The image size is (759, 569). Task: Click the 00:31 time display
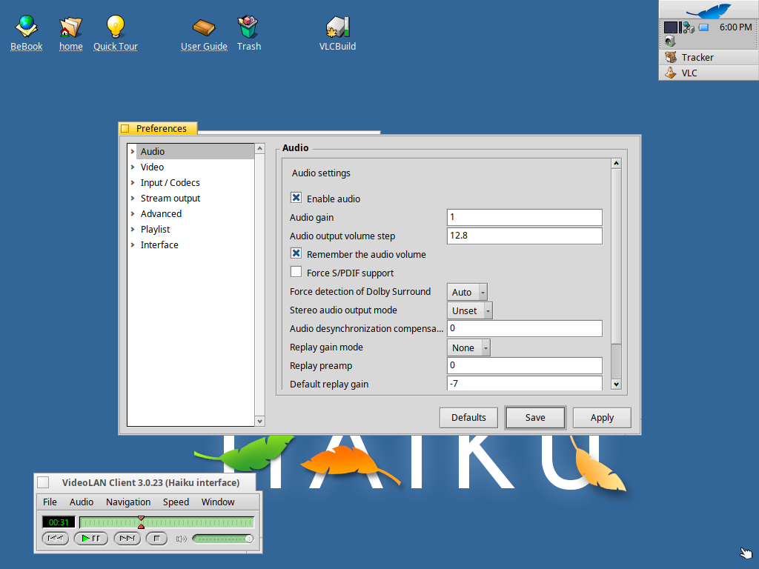click(59, 522)
